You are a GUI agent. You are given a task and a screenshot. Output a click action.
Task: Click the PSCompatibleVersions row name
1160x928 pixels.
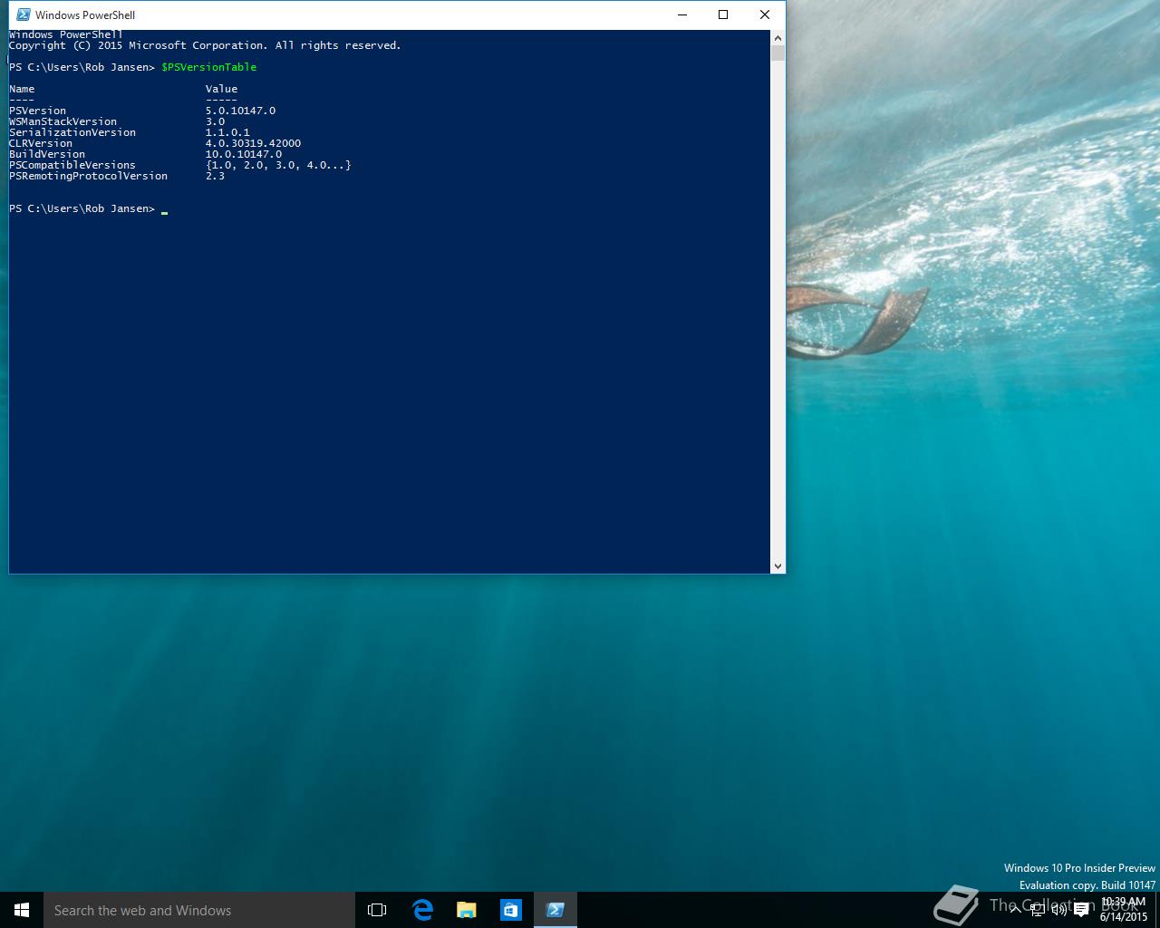click(72, 165)
